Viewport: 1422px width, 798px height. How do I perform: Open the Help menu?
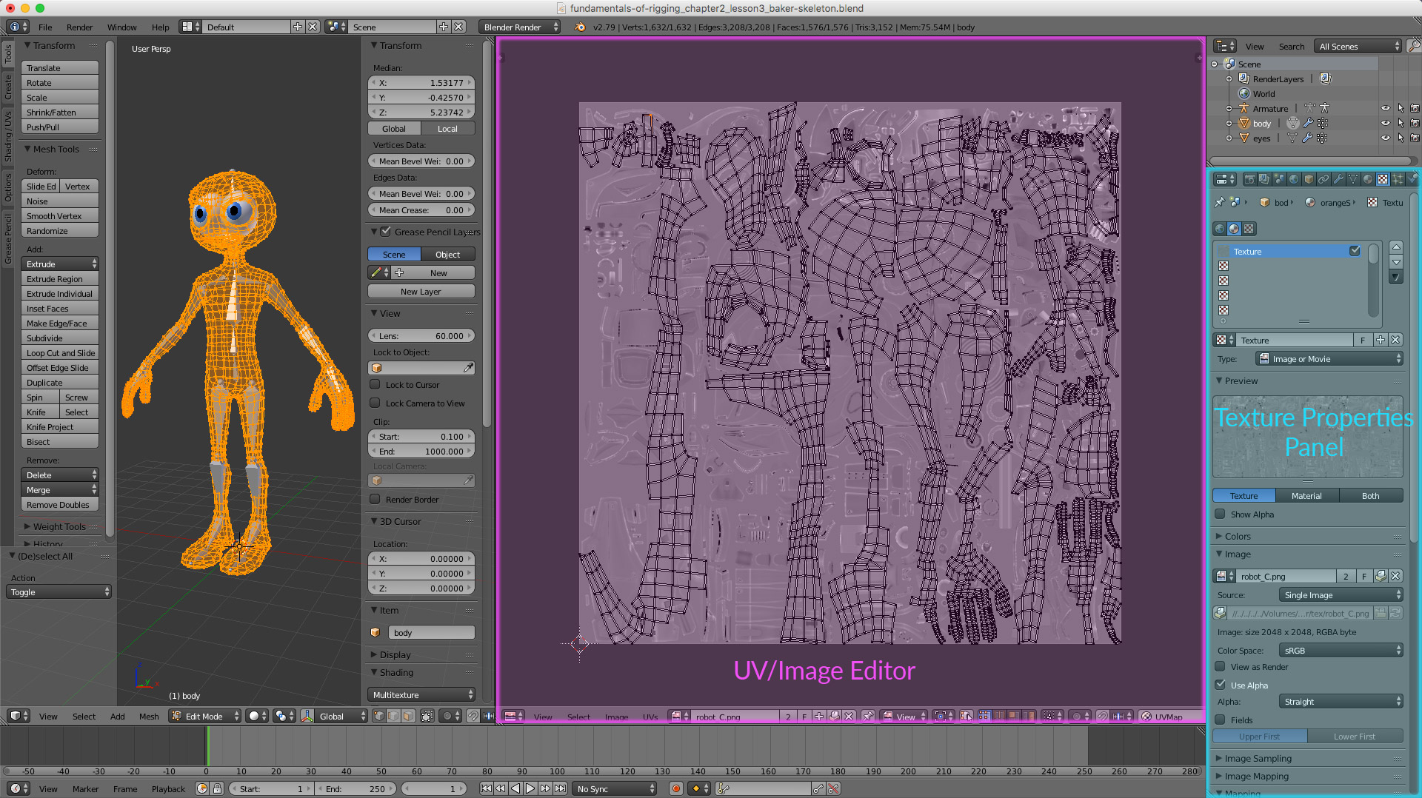tap(161, 27)
